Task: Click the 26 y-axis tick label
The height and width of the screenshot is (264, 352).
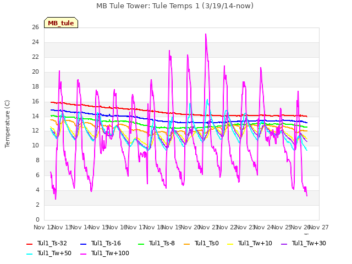Action: point(35,28)
